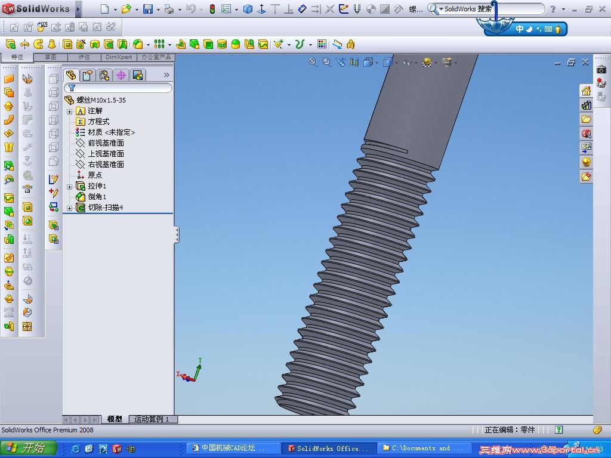Viewport: 611px width, 458px height.
Task: Open the Appearances yellow sphere icon in task pane
Action: click(x=587, y=162)
